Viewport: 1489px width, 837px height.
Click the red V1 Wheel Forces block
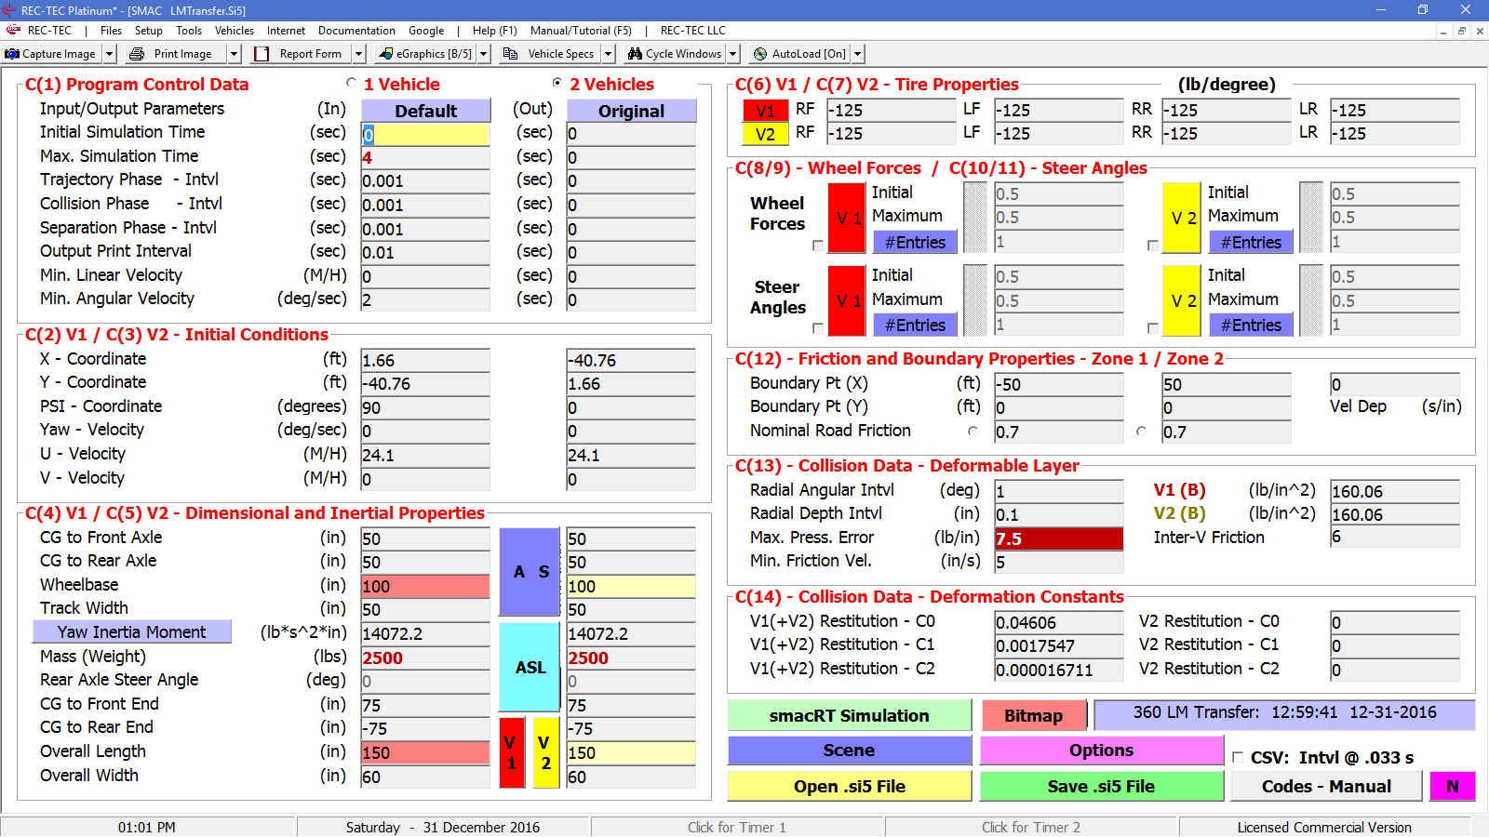tap(846, 218)
